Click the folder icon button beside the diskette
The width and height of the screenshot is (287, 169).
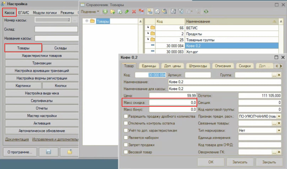[70, 152]
